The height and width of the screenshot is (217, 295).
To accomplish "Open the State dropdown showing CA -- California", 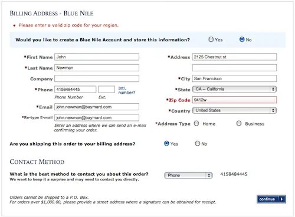I will point(234,89).
